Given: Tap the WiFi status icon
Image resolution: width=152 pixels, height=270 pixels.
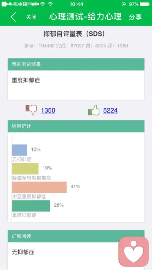Looking at the screenshot, I should (x=50, y=4).
